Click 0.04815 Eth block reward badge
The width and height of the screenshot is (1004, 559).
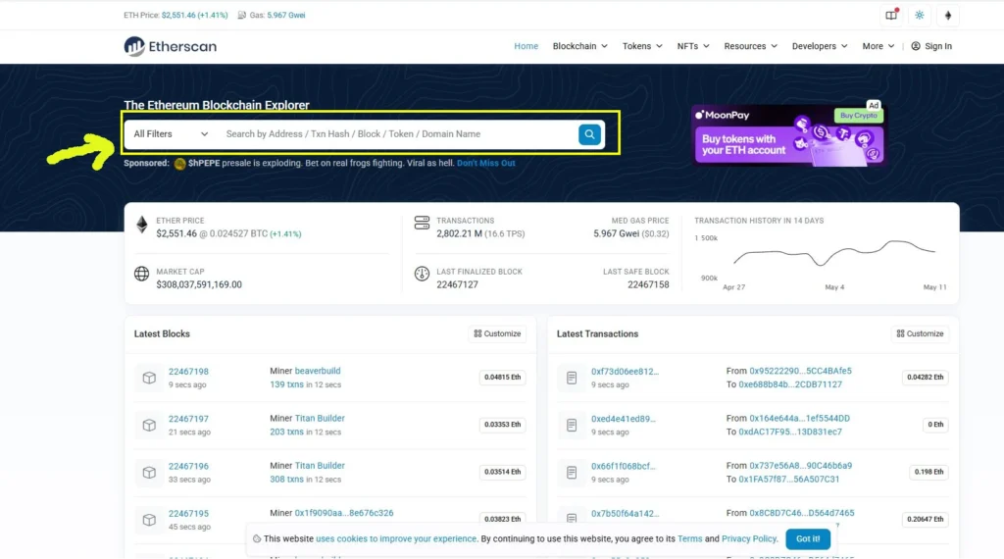[502, 378]
